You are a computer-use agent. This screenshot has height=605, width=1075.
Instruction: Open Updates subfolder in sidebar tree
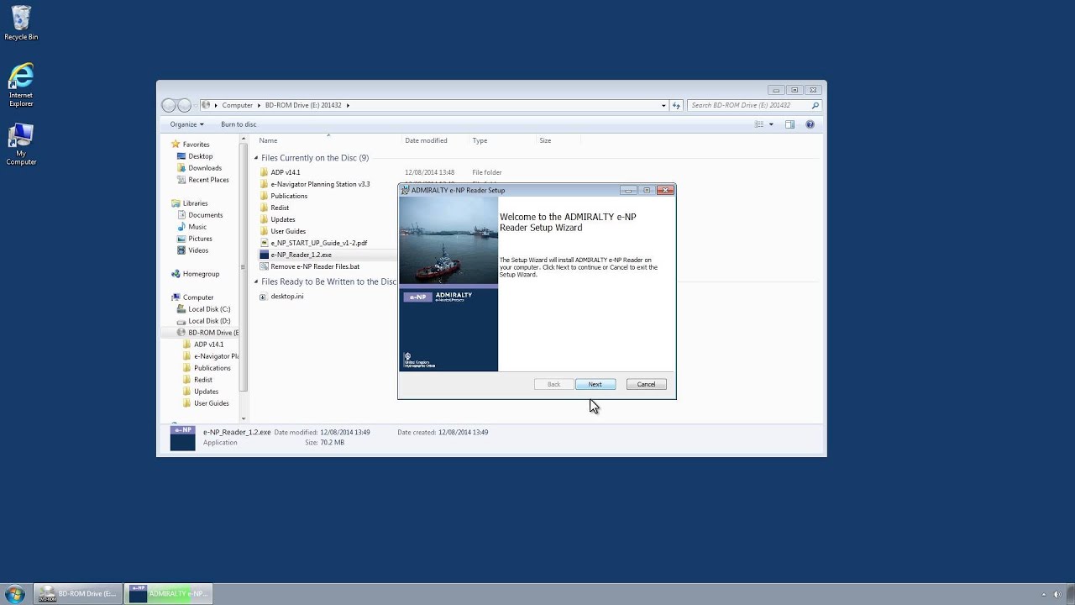tap(206, 392)
